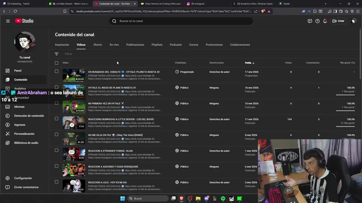This screenshot has height=203, width=362.
Task: Open the Help question mark icon
Action: click(318, 21)
